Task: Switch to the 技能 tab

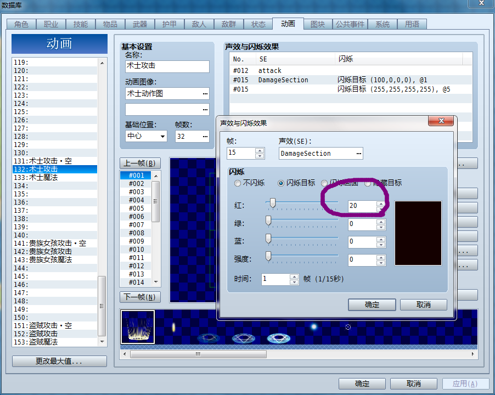Action: (x=81, y=24)
